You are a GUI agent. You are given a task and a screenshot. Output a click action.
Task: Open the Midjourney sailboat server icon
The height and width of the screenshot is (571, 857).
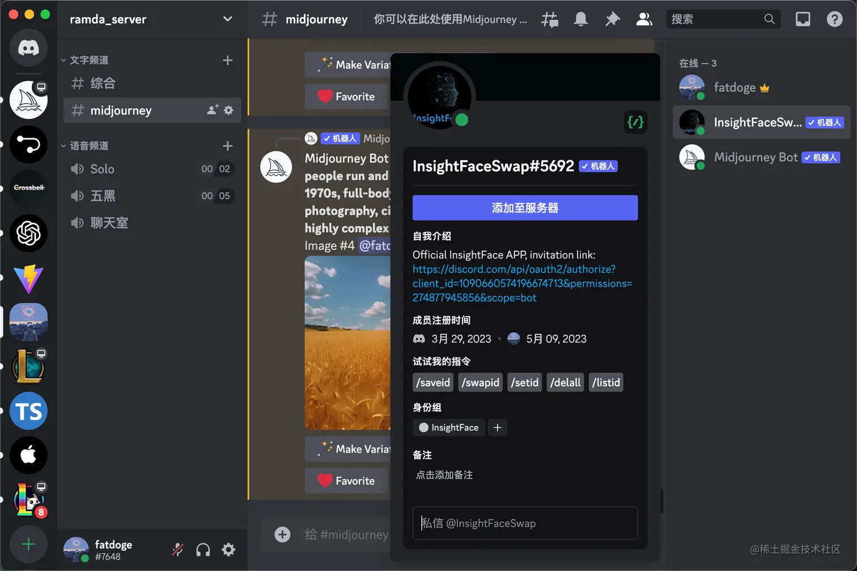click(28, 100)
